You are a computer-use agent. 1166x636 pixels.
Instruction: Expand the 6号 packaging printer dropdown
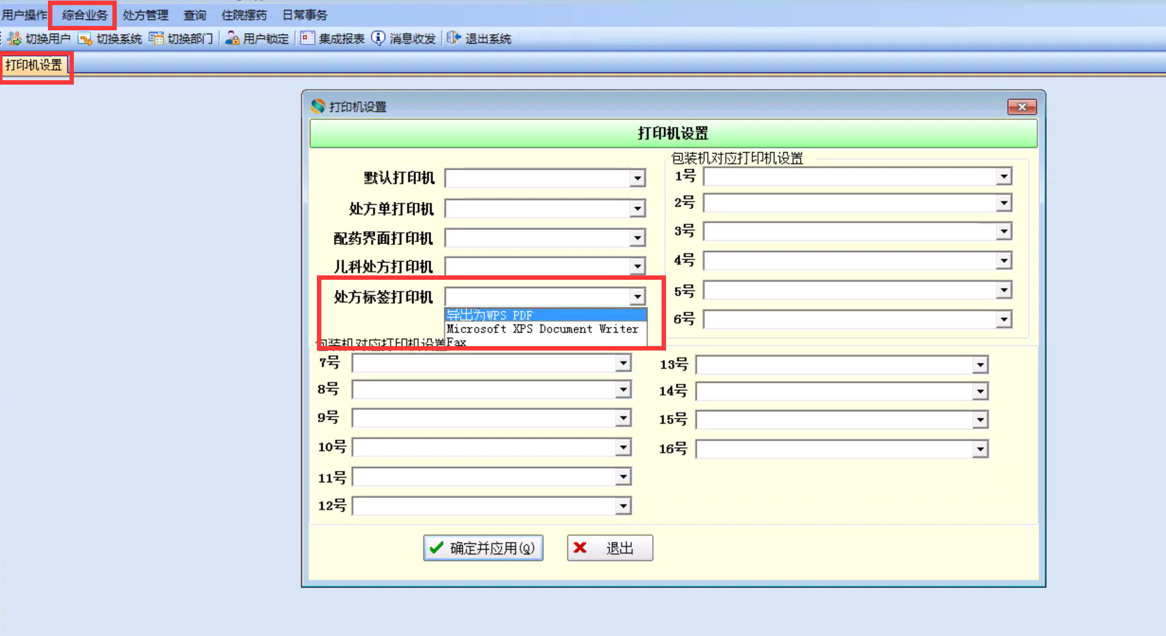(1004, 320)
